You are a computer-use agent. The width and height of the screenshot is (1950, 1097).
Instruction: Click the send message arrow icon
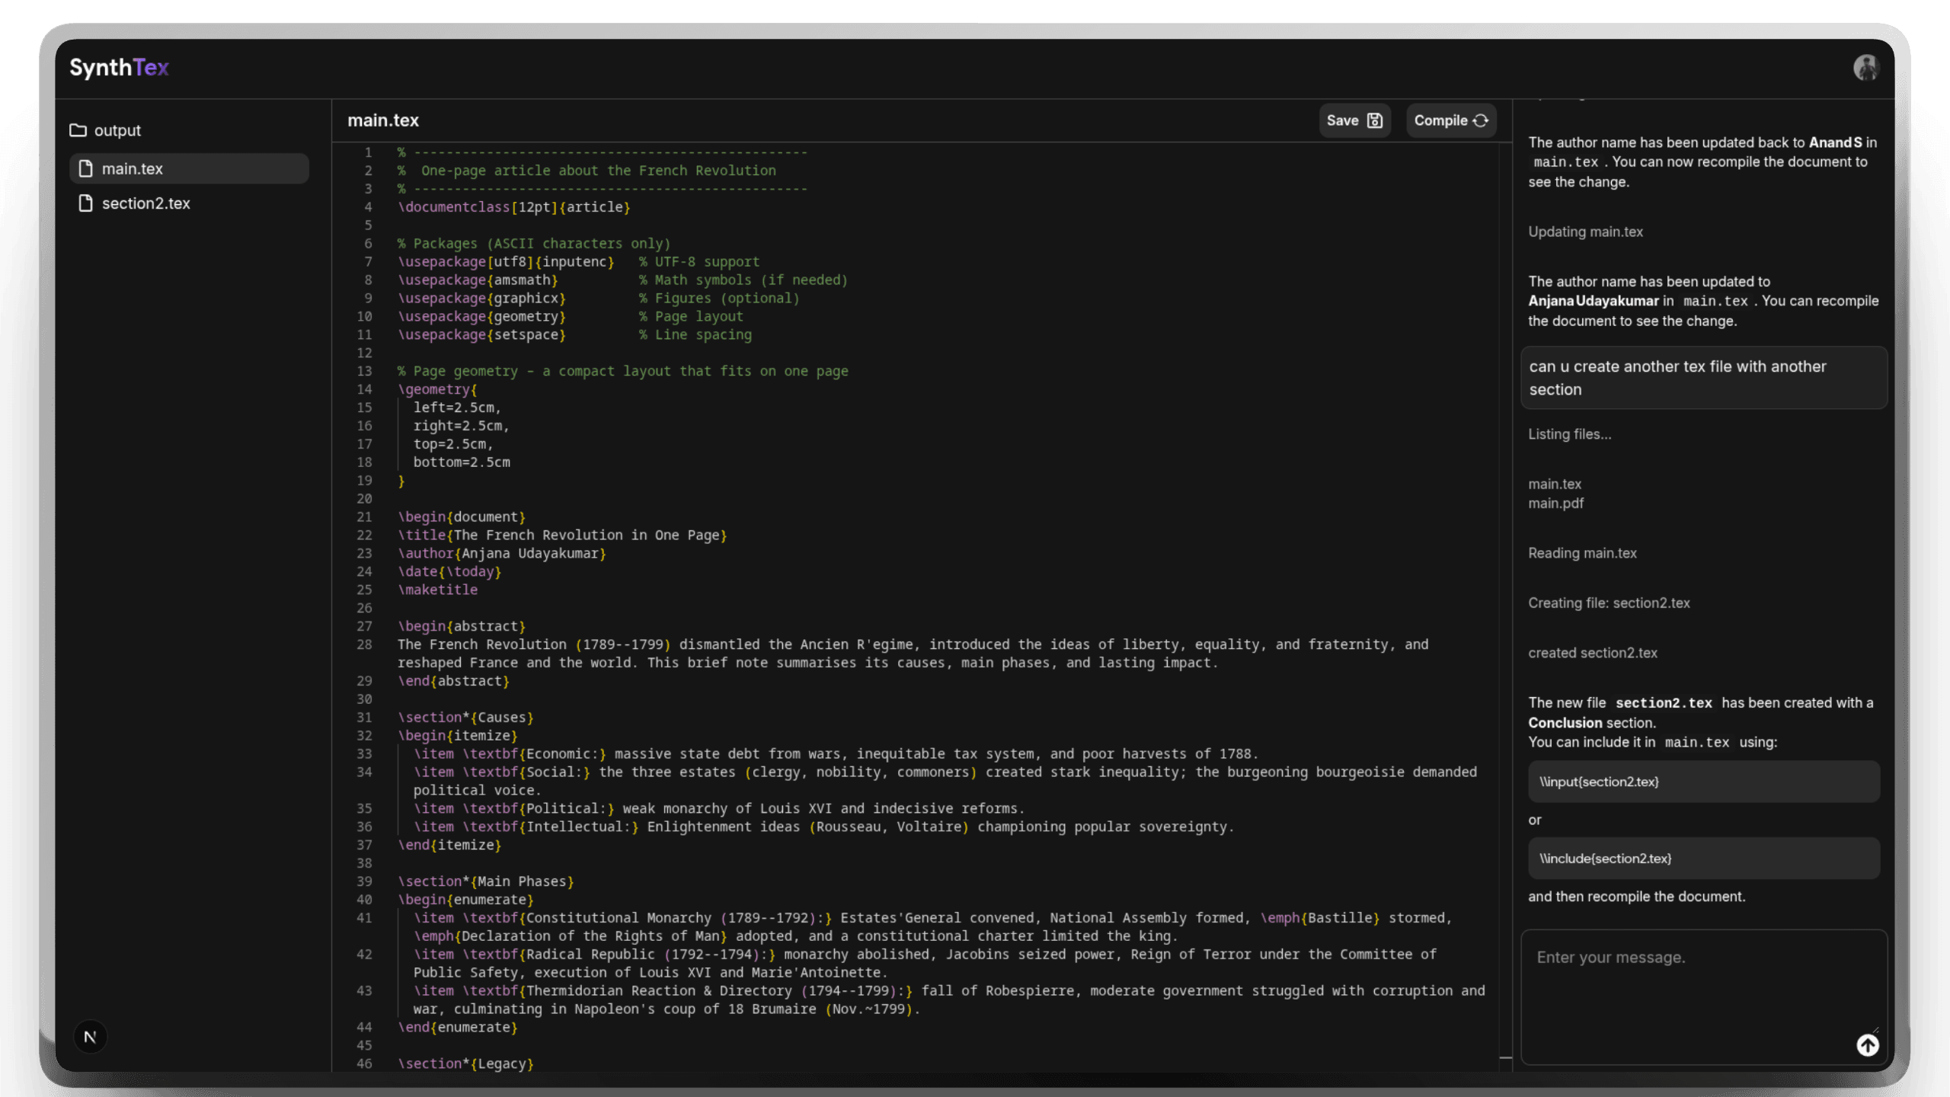(x=1867, y=1045)
